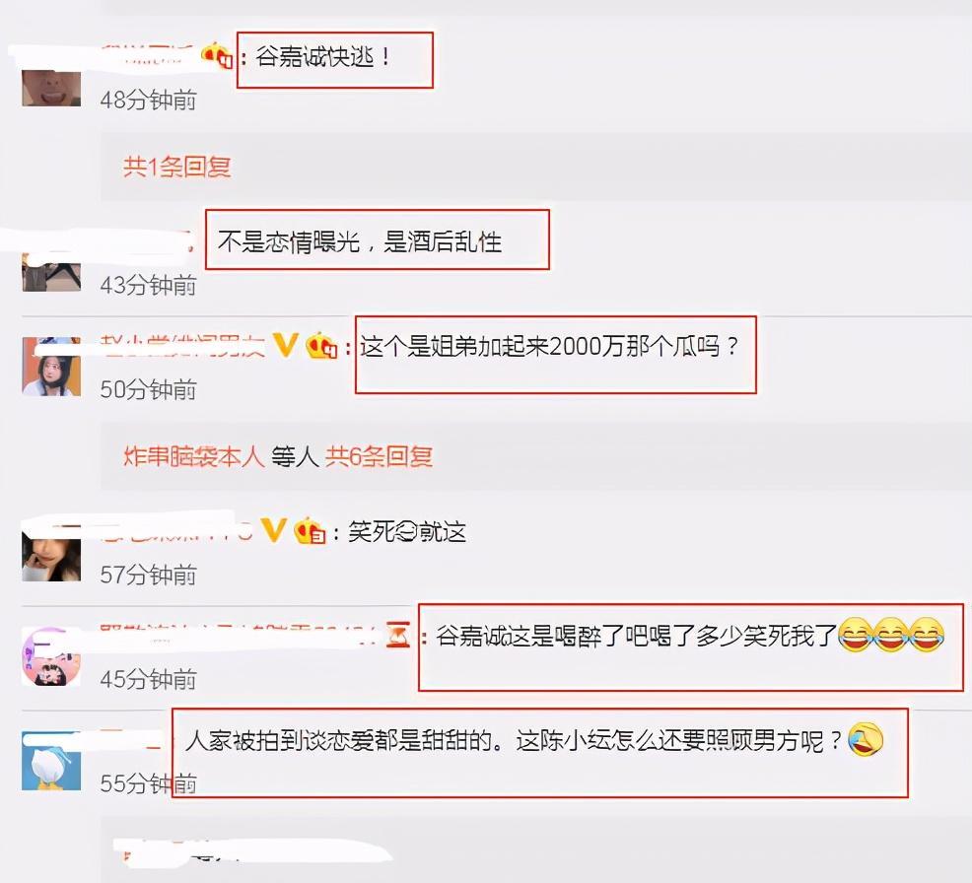Click gold V verified badge on 50分钟前 comment
The width and height of the screenshot is (972, 883).
coord(286,345)
